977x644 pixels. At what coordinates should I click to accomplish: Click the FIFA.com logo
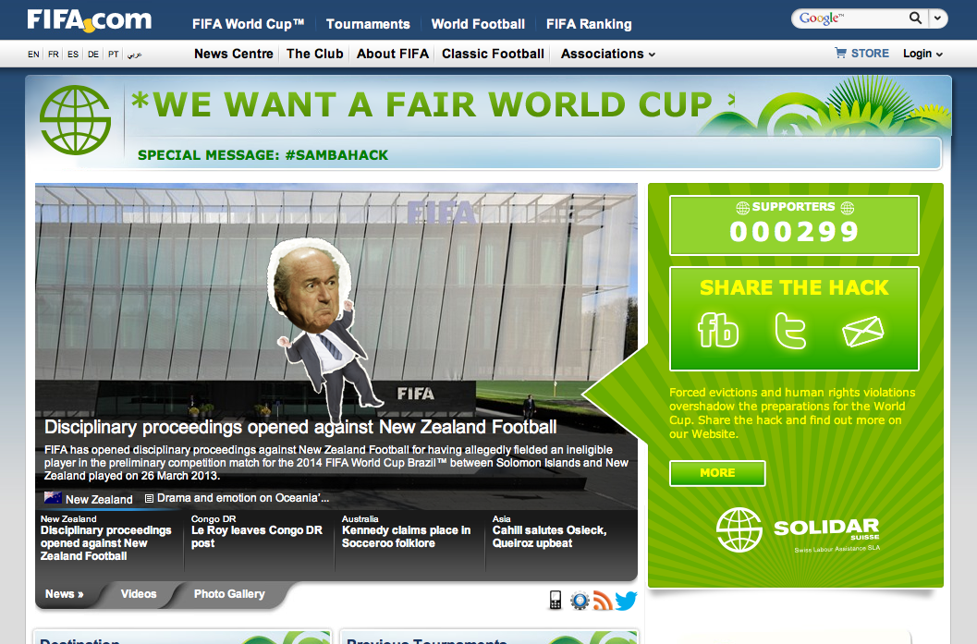point(89,19)
